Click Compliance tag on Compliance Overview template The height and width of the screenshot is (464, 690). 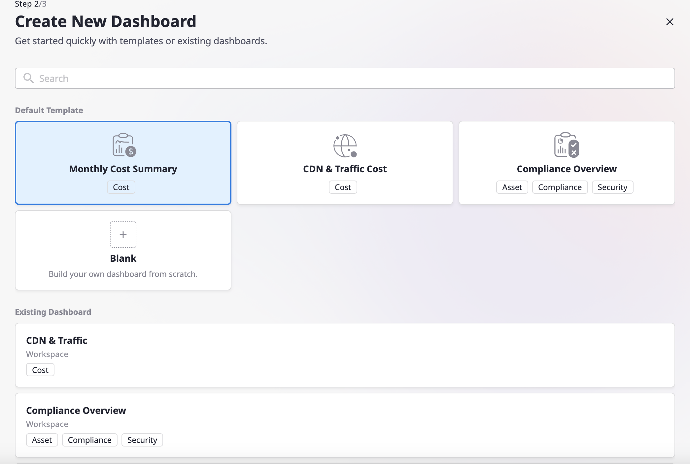(560, 187)
